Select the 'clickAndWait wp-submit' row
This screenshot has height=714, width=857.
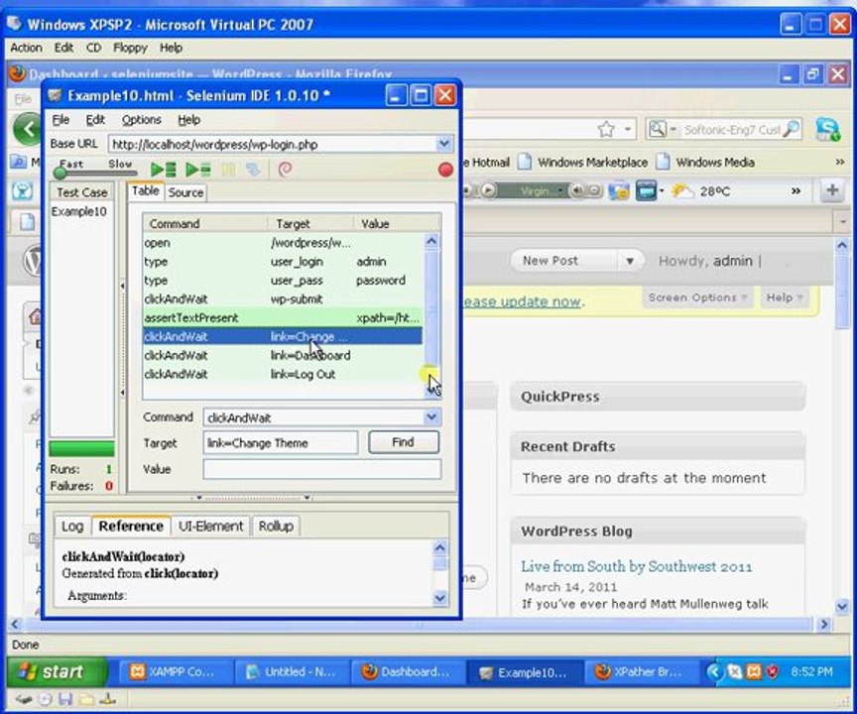(283, 298)
